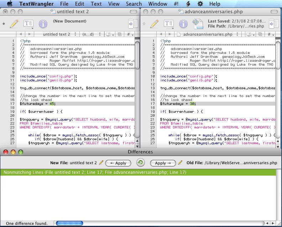Open Text Options icon in the advanceanniversaries.php toolbar
Image resolution: width=282 pixels, height=227 pixels.
(168, 24)
